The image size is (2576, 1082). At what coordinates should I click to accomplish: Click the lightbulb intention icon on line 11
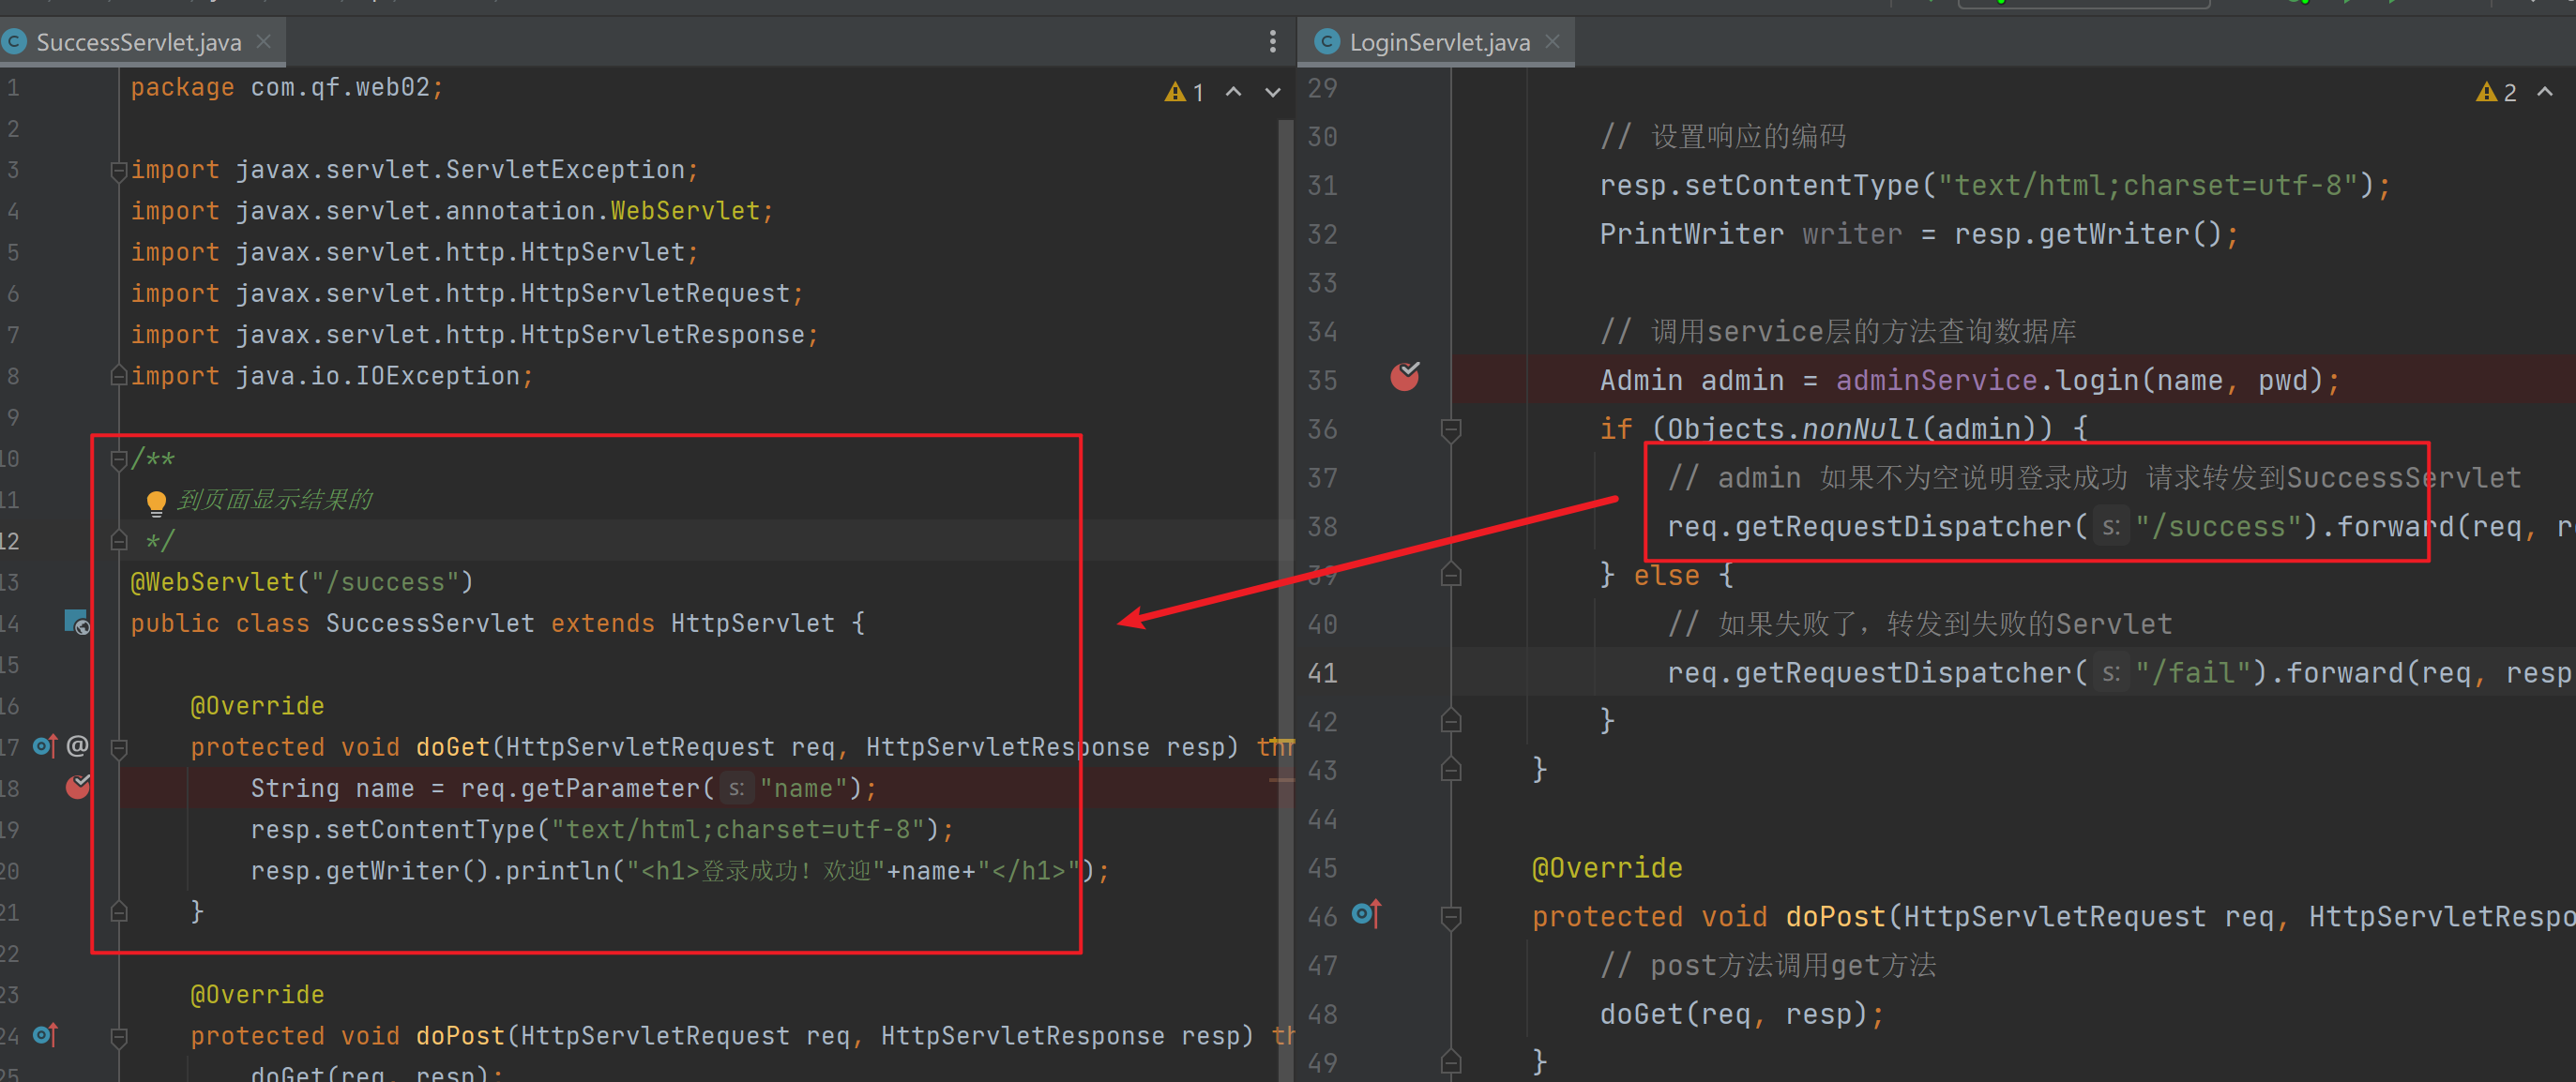point(156,502)
